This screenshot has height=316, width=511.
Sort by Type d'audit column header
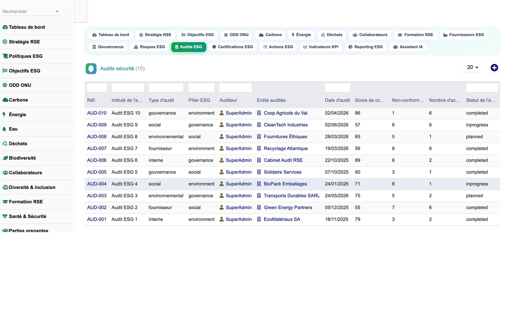click(161, 100)
